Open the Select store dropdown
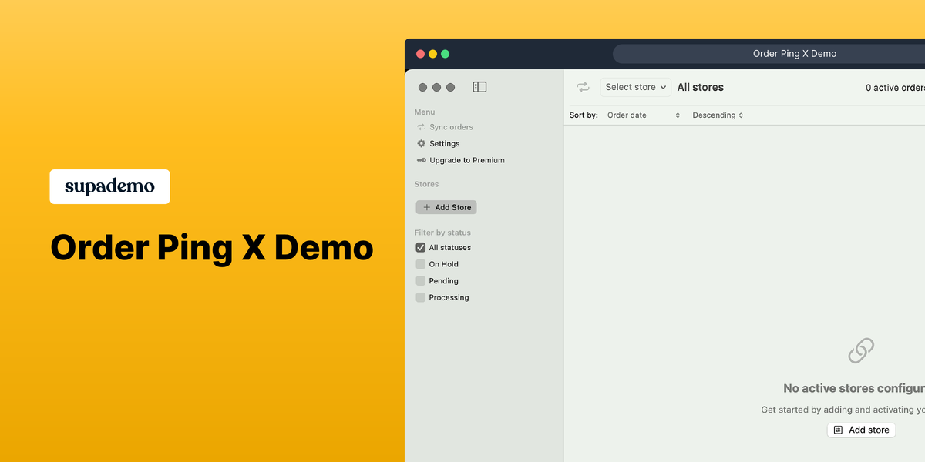Viewport: 925px width, 462px height. coord(636,87)
